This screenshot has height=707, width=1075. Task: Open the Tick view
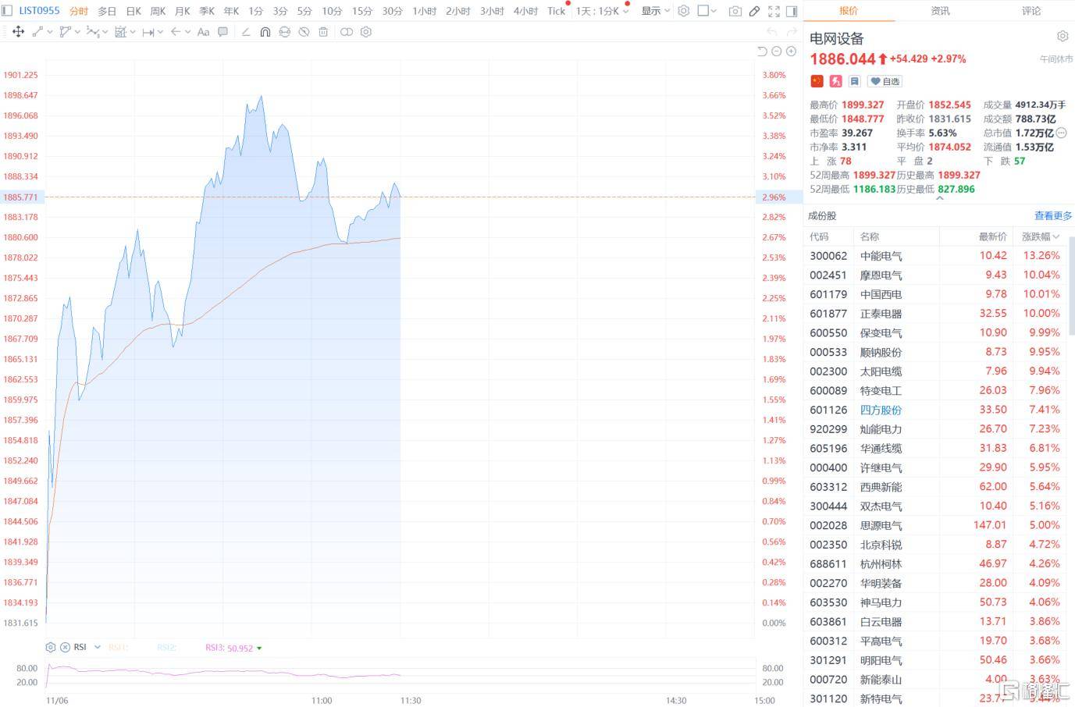click(557, 11)
